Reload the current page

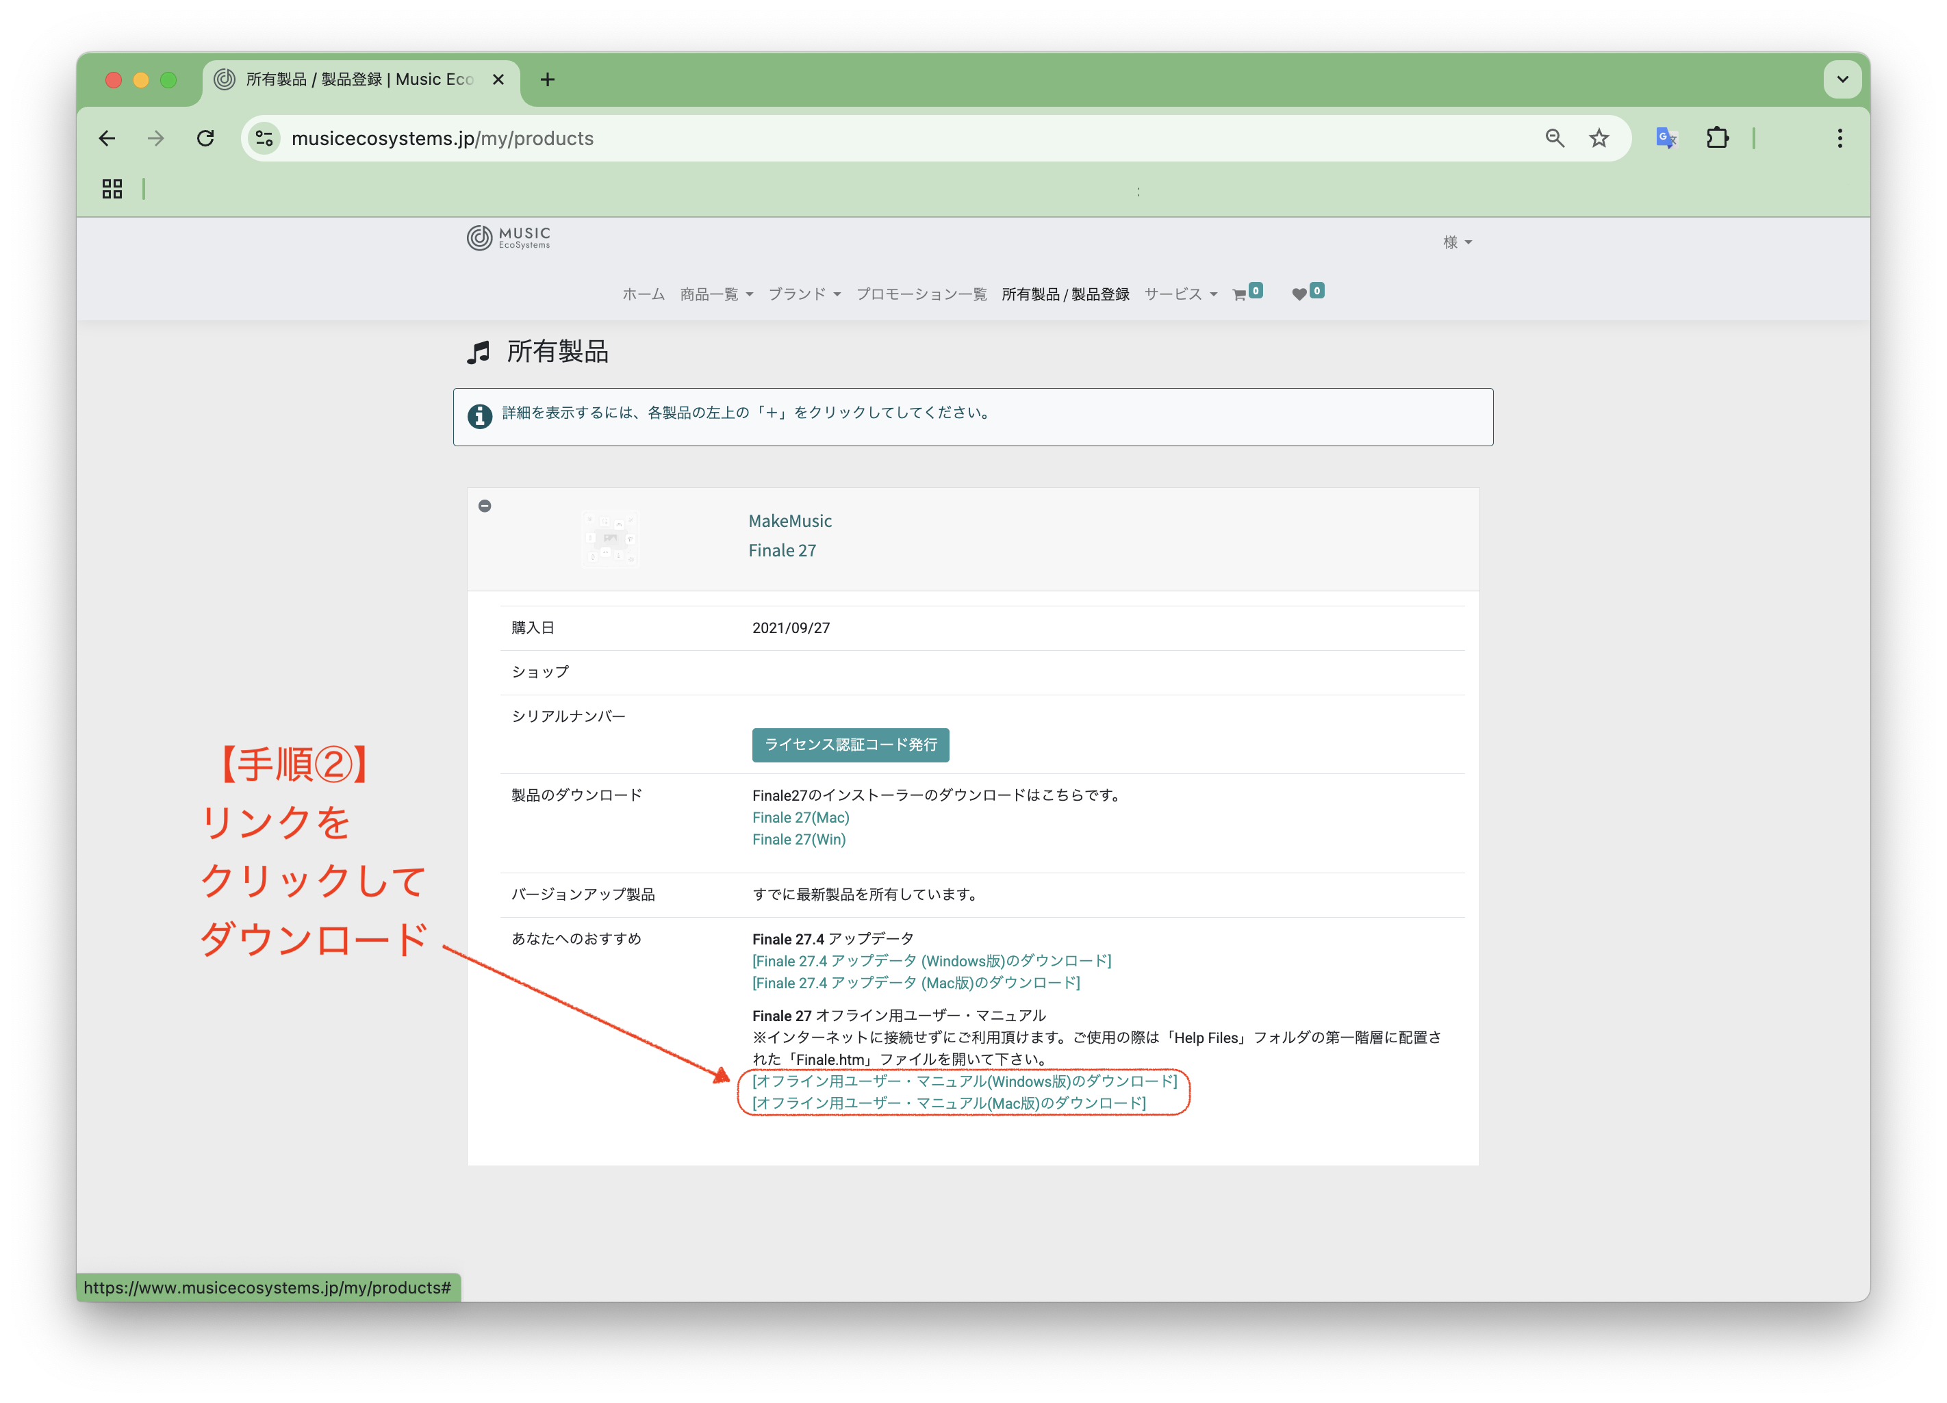pos(205,138)
